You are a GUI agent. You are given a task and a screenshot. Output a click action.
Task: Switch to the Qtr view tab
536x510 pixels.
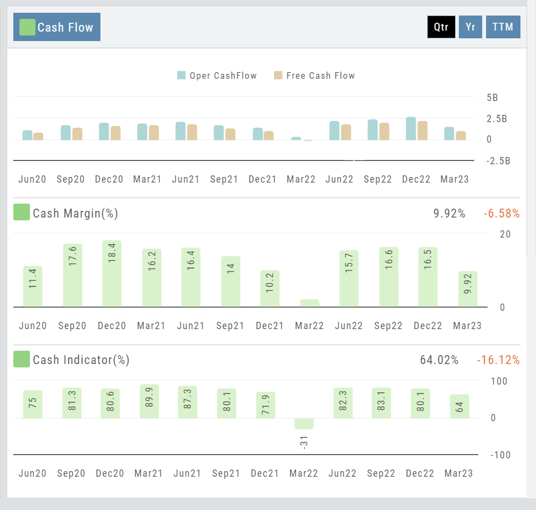tap(441, 27)
